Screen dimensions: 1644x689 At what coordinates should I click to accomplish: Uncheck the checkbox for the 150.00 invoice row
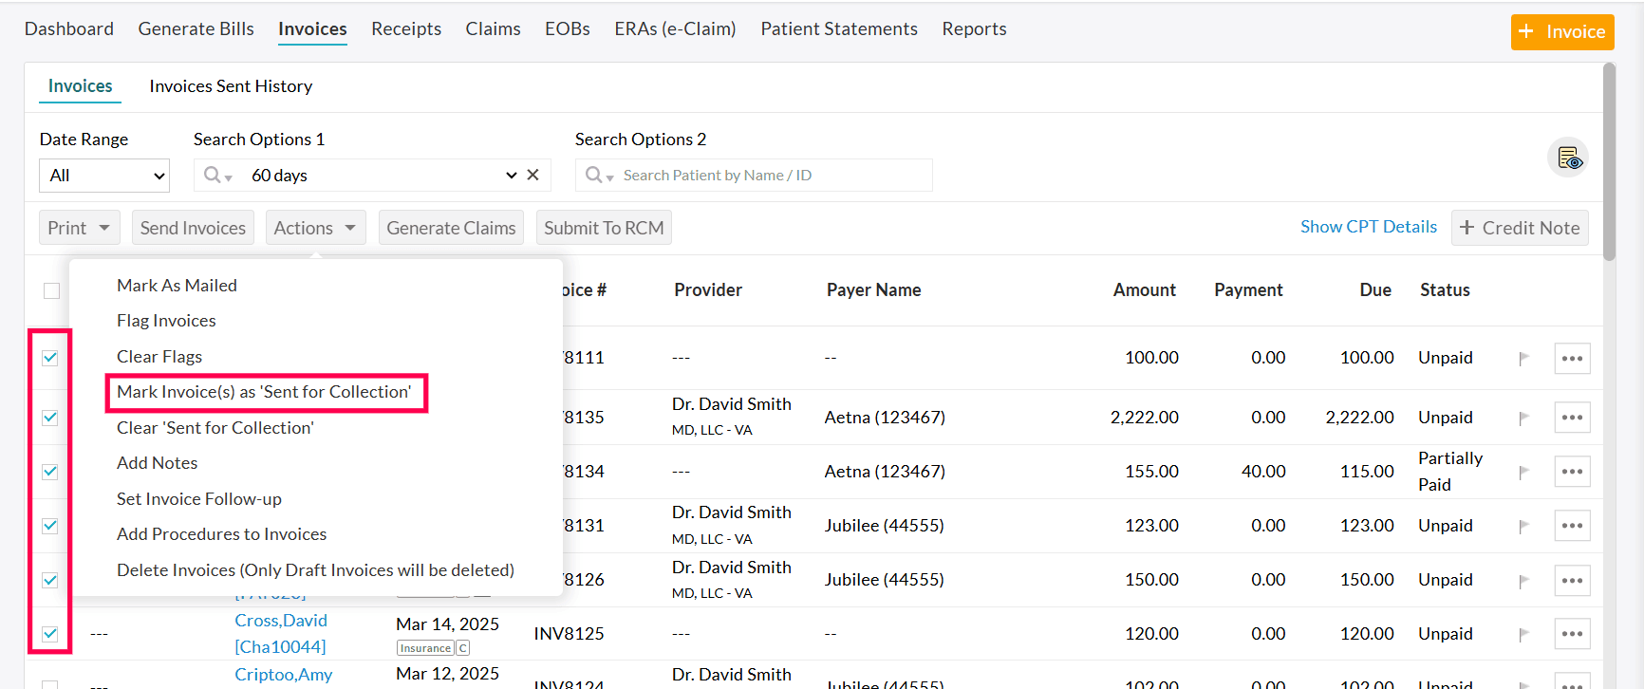coord(50,580)
